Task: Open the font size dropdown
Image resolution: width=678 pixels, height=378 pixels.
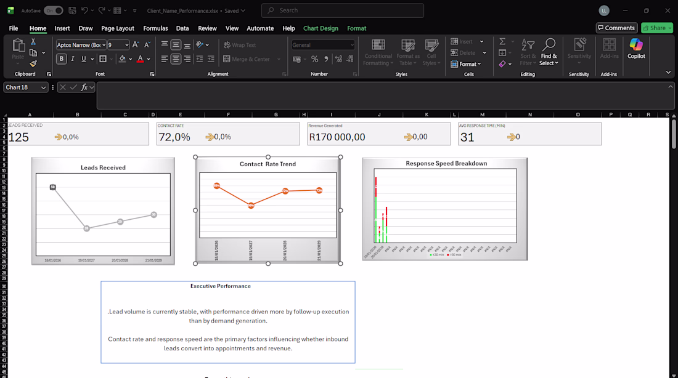Action: pyautogui.click(x=126, y=45)
